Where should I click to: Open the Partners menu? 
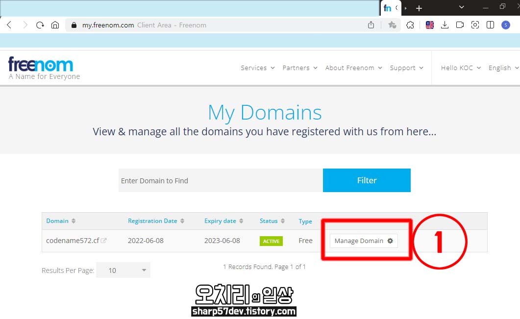tap(300, 68)
